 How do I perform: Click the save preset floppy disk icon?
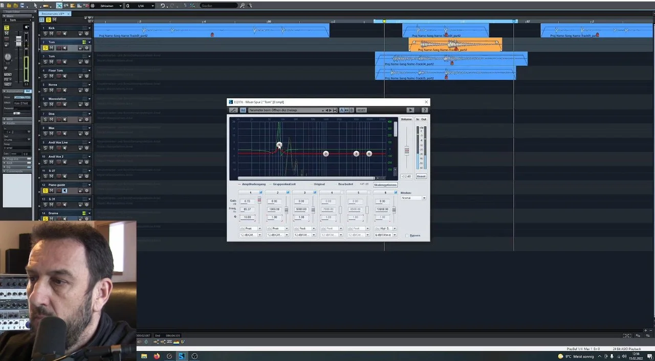coord(335,110)
